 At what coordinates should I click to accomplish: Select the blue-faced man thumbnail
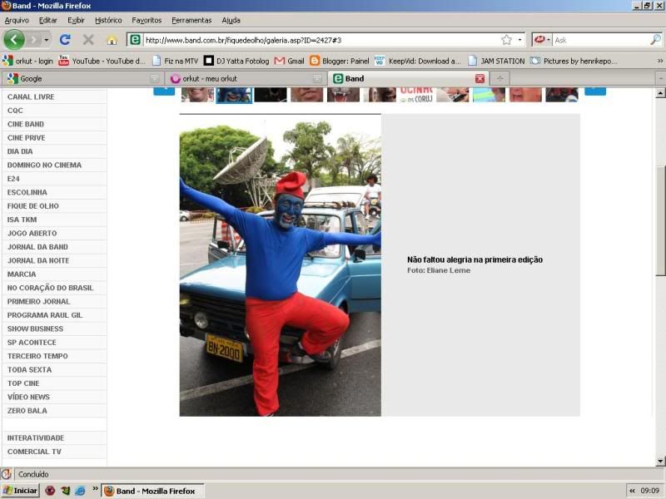pos(234,95)
